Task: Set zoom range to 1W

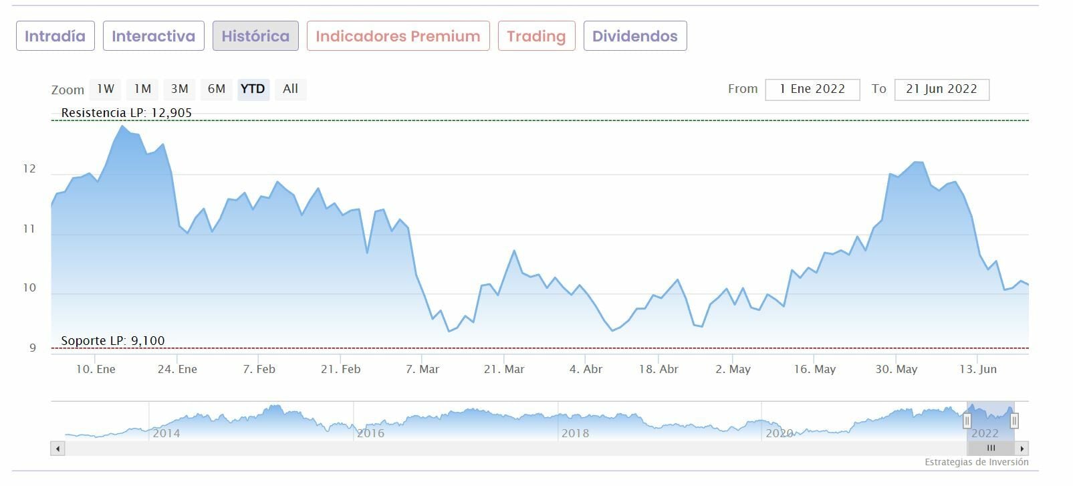Action: tap(106, 89)
